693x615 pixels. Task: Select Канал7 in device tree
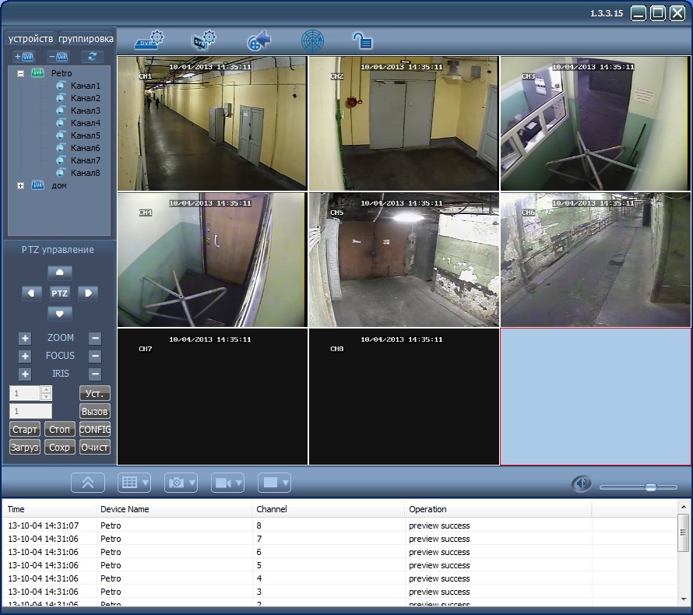(86, 160)
